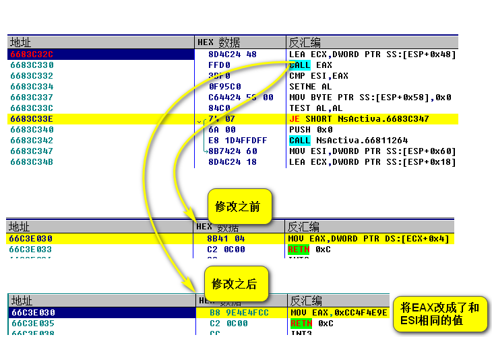Click hex bytes E8 1D4FFDFF
This screenshot has height=337, width=492.
click(x=238, y=141)
